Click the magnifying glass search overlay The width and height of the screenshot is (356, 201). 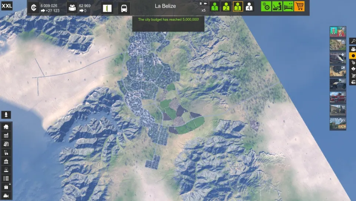[x=353, y=41]
